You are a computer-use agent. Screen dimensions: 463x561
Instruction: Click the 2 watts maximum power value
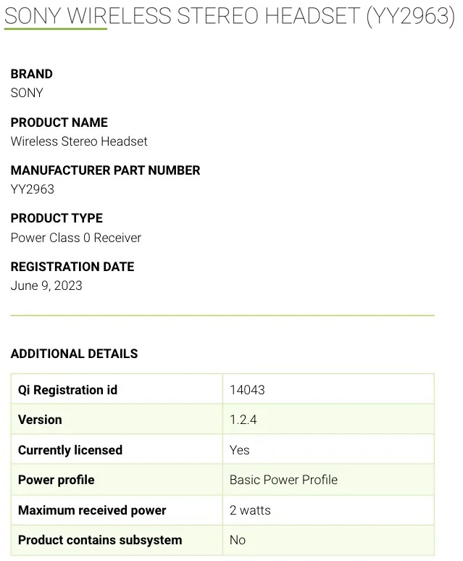pos(250,510)
